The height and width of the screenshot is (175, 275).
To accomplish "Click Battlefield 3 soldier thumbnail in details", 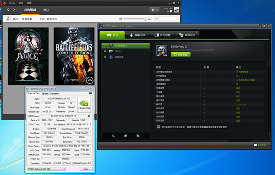I will point(162,51).
